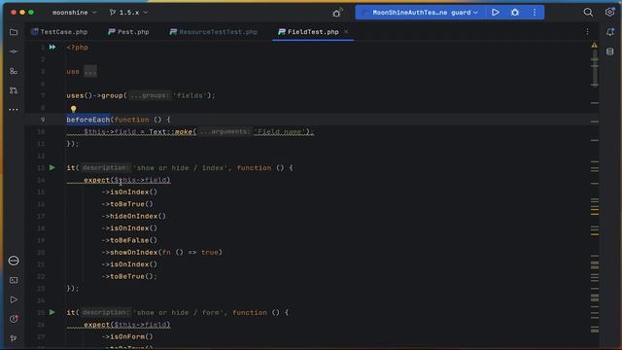622x350 pixels.
Task: Open Search Everywhere magnifier
Action: coord(588,13)
